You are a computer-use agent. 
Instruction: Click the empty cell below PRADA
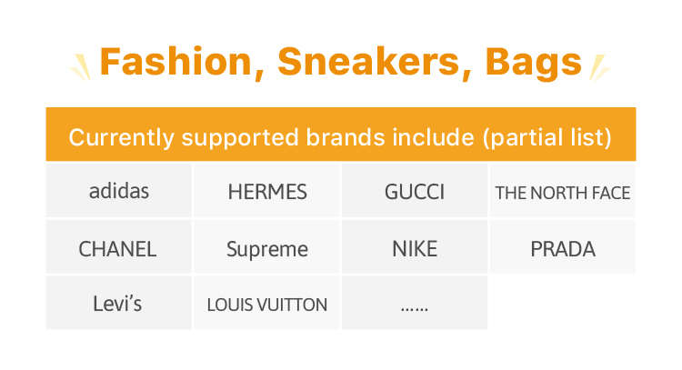pyautogui.click(x=562, y=304)
